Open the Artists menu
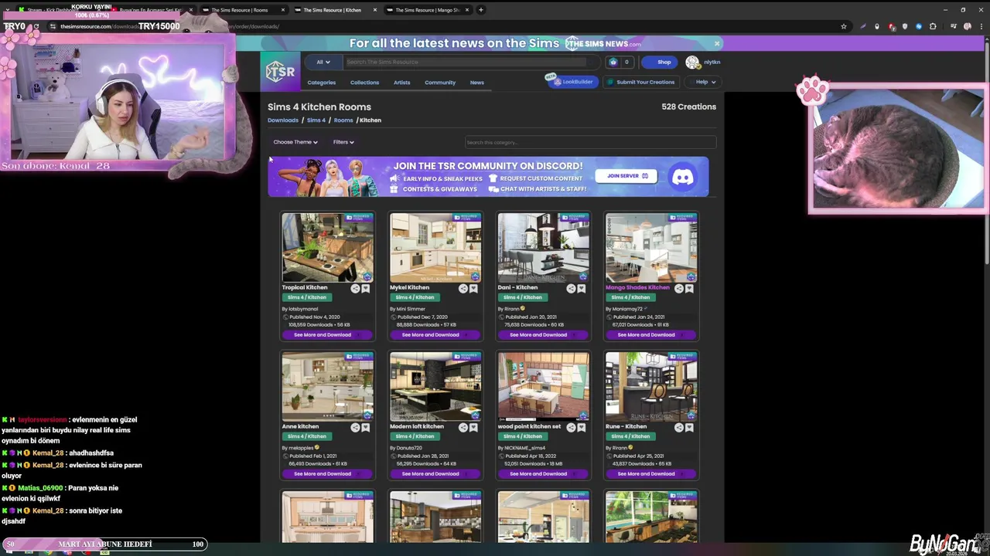This screenshot has width=990, height=556. (x=401, y=83)
